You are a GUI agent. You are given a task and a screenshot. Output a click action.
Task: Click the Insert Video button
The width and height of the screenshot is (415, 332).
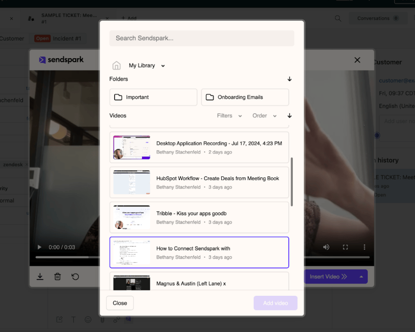coord(328,277)
